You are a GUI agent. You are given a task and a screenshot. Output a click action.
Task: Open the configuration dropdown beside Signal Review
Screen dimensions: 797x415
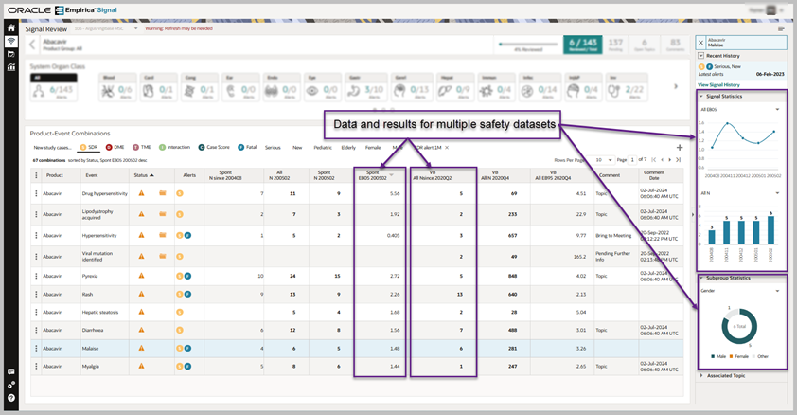135,29
